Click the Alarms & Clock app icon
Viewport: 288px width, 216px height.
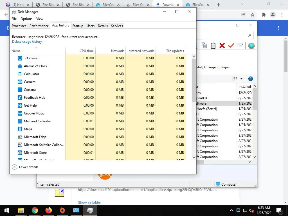click(x=20, y=66)
